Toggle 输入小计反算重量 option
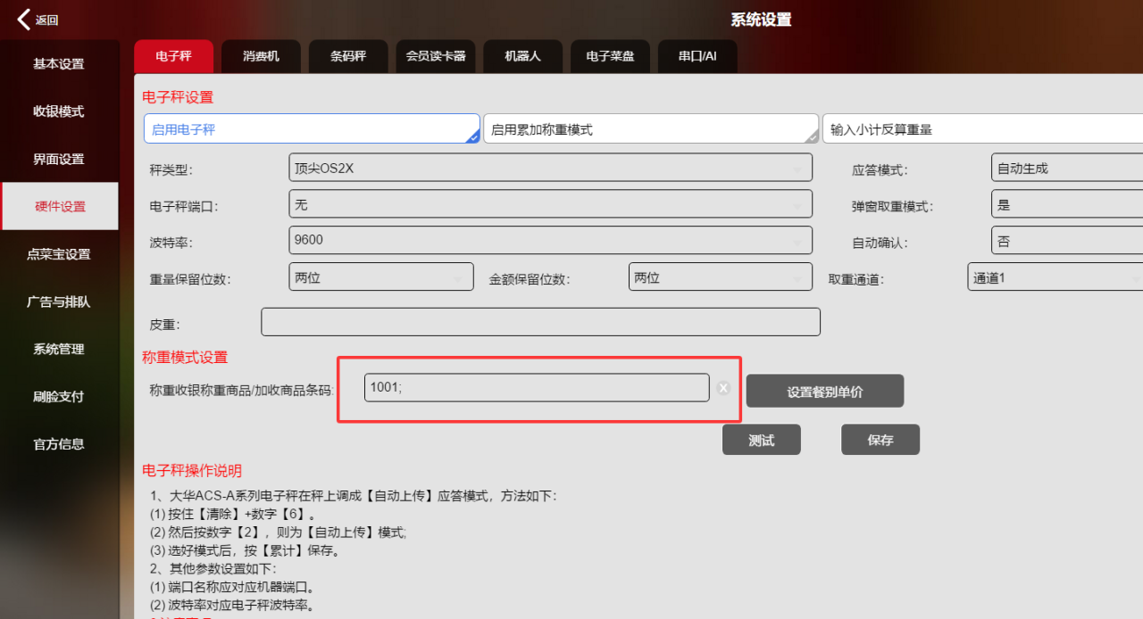 pyautogui.click(x=982, y=129)
